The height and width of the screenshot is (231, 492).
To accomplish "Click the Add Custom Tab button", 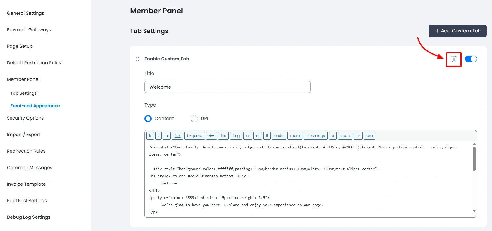I will point(457,31).
